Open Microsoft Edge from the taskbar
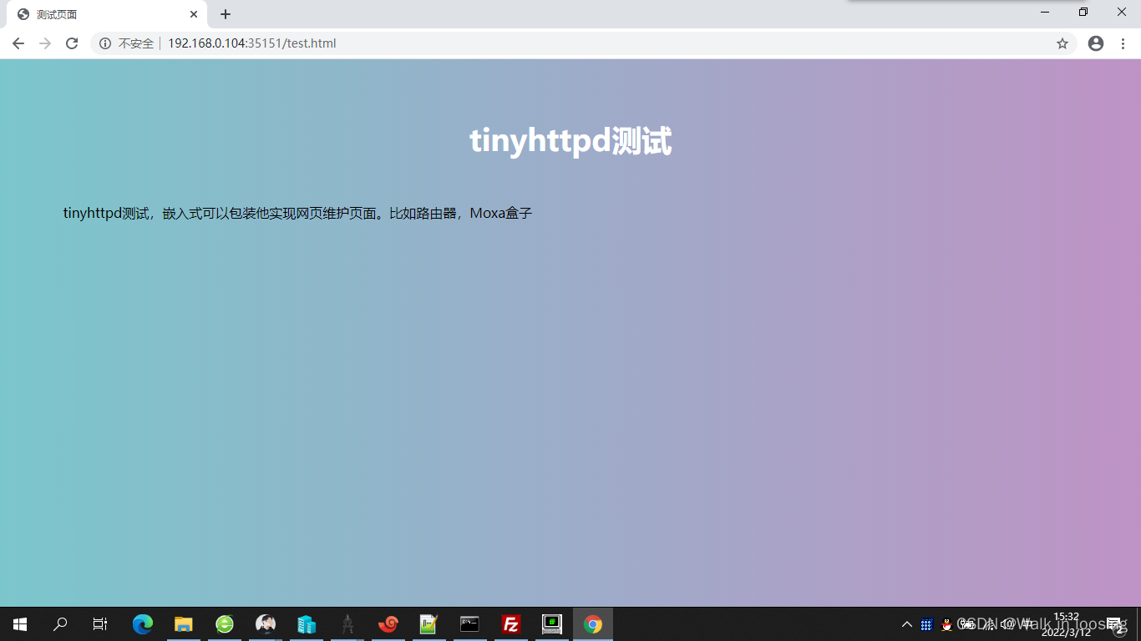 click(x=142, y=623)
